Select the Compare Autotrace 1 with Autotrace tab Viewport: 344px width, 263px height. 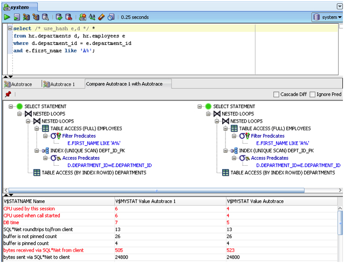point(128,84)
